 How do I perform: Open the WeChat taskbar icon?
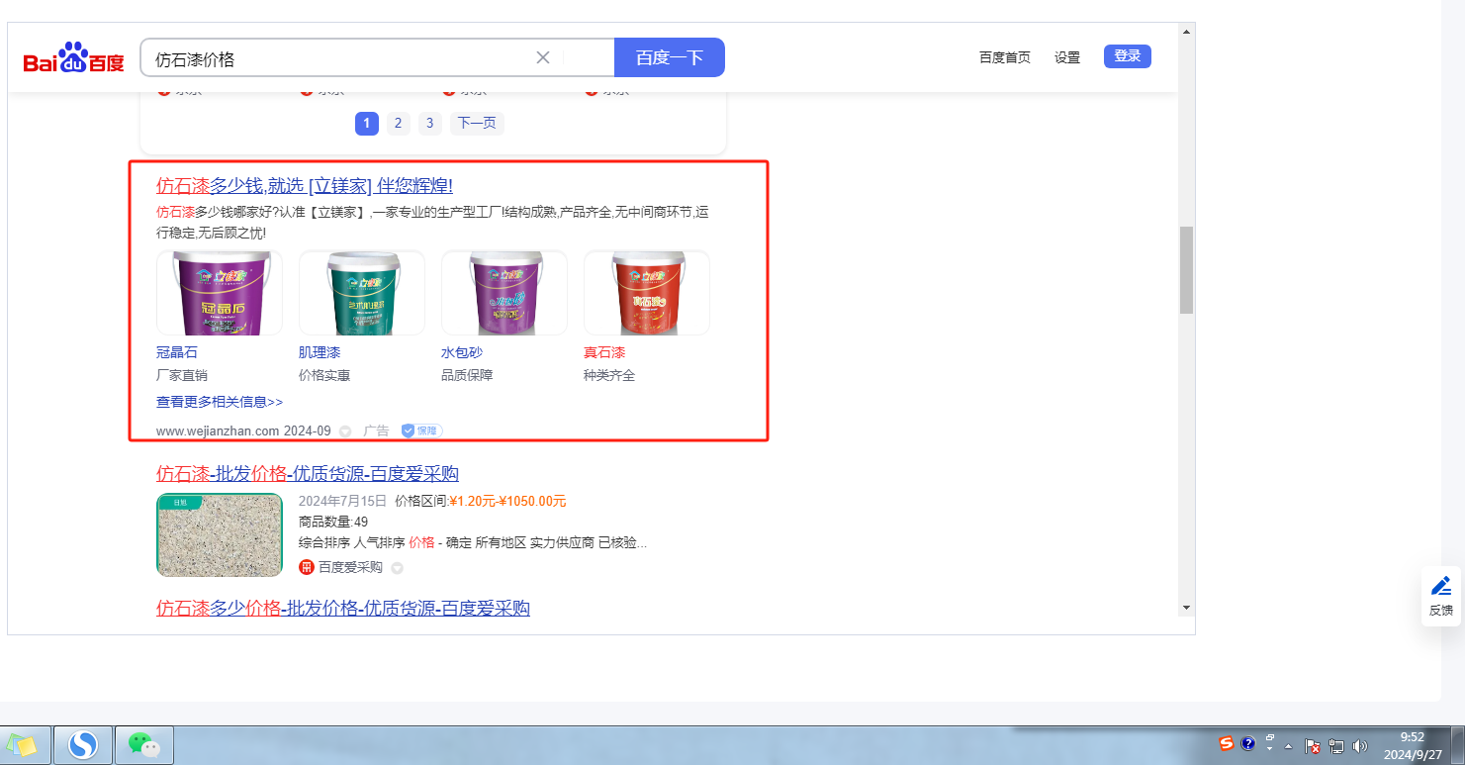tap(144, 744)
